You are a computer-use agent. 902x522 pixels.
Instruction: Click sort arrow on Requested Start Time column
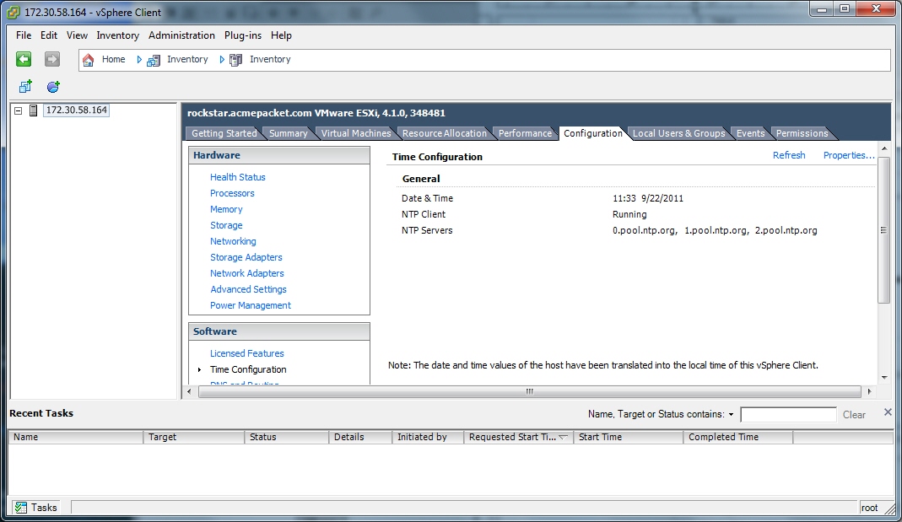(563, 437)
